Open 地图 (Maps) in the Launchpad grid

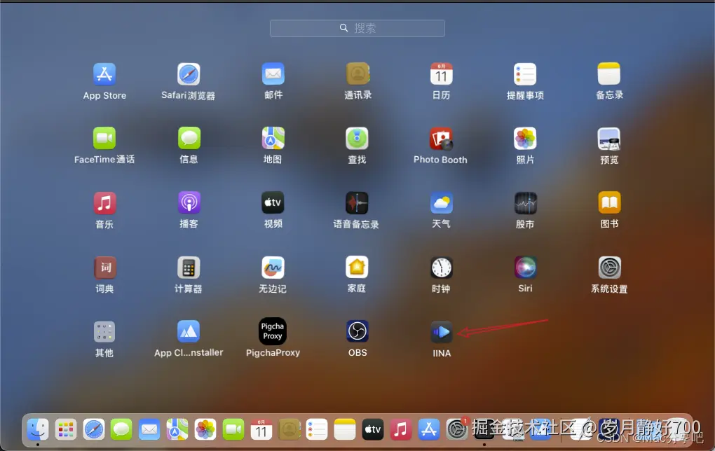(273, 139)
